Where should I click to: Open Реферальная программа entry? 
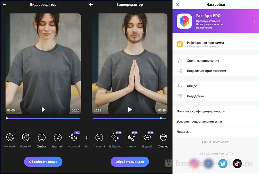point(216,44)
